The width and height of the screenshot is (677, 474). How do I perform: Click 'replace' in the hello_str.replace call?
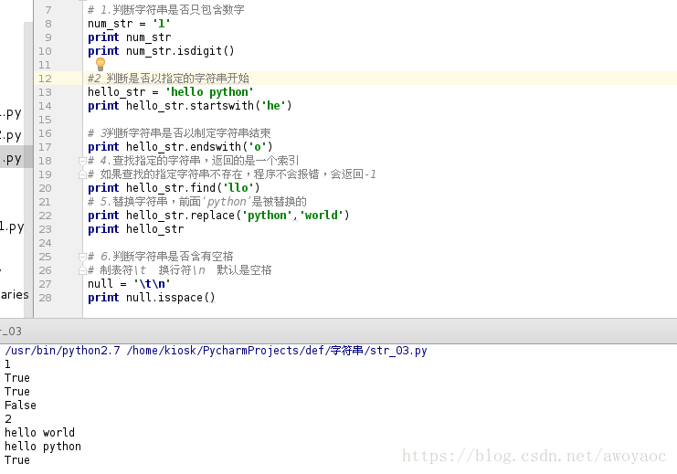pyautogui.click(x=213, y=216)
